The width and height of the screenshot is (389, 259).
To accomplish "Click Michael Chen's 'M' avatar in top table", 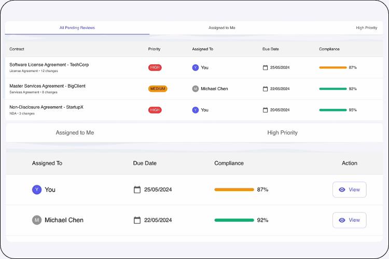I will coord(196,89).
